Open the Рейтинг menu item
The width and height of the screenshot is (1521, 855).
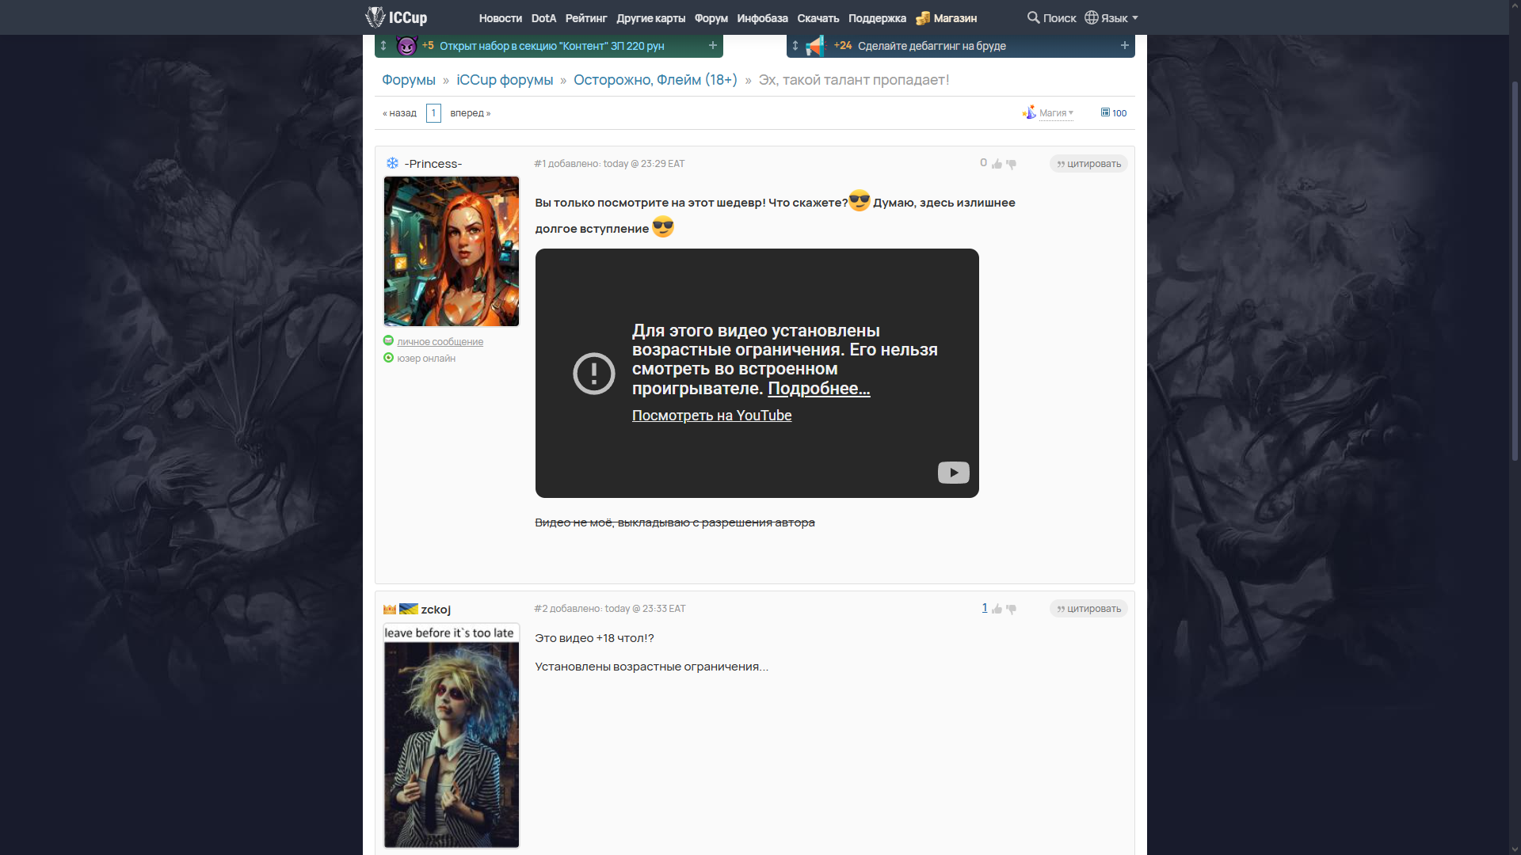pos(585,18)
